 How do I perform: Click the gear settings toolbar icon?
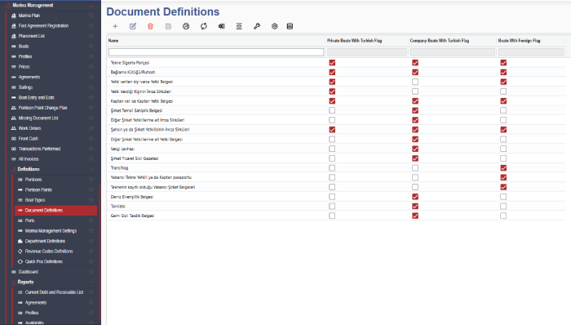pyautogui.click(x=275, y=26)
